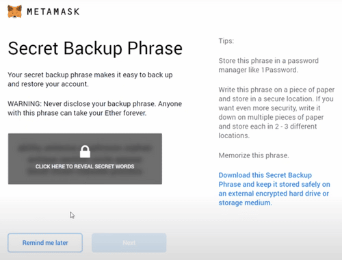Click the 'Secret Backup Phrase' page heading
The width and height of the screenshot is (342, 260).
click(95, 49)
